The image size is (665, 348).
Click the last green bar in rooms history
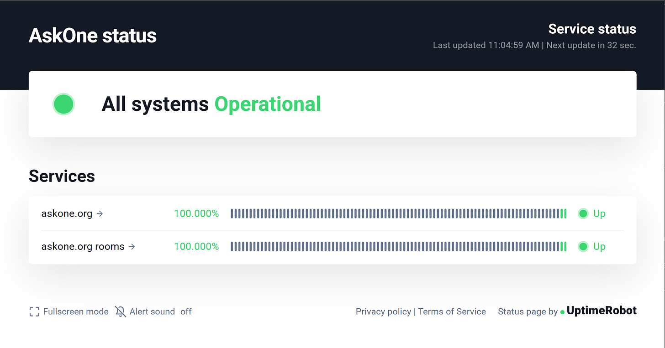coord(565,247)
